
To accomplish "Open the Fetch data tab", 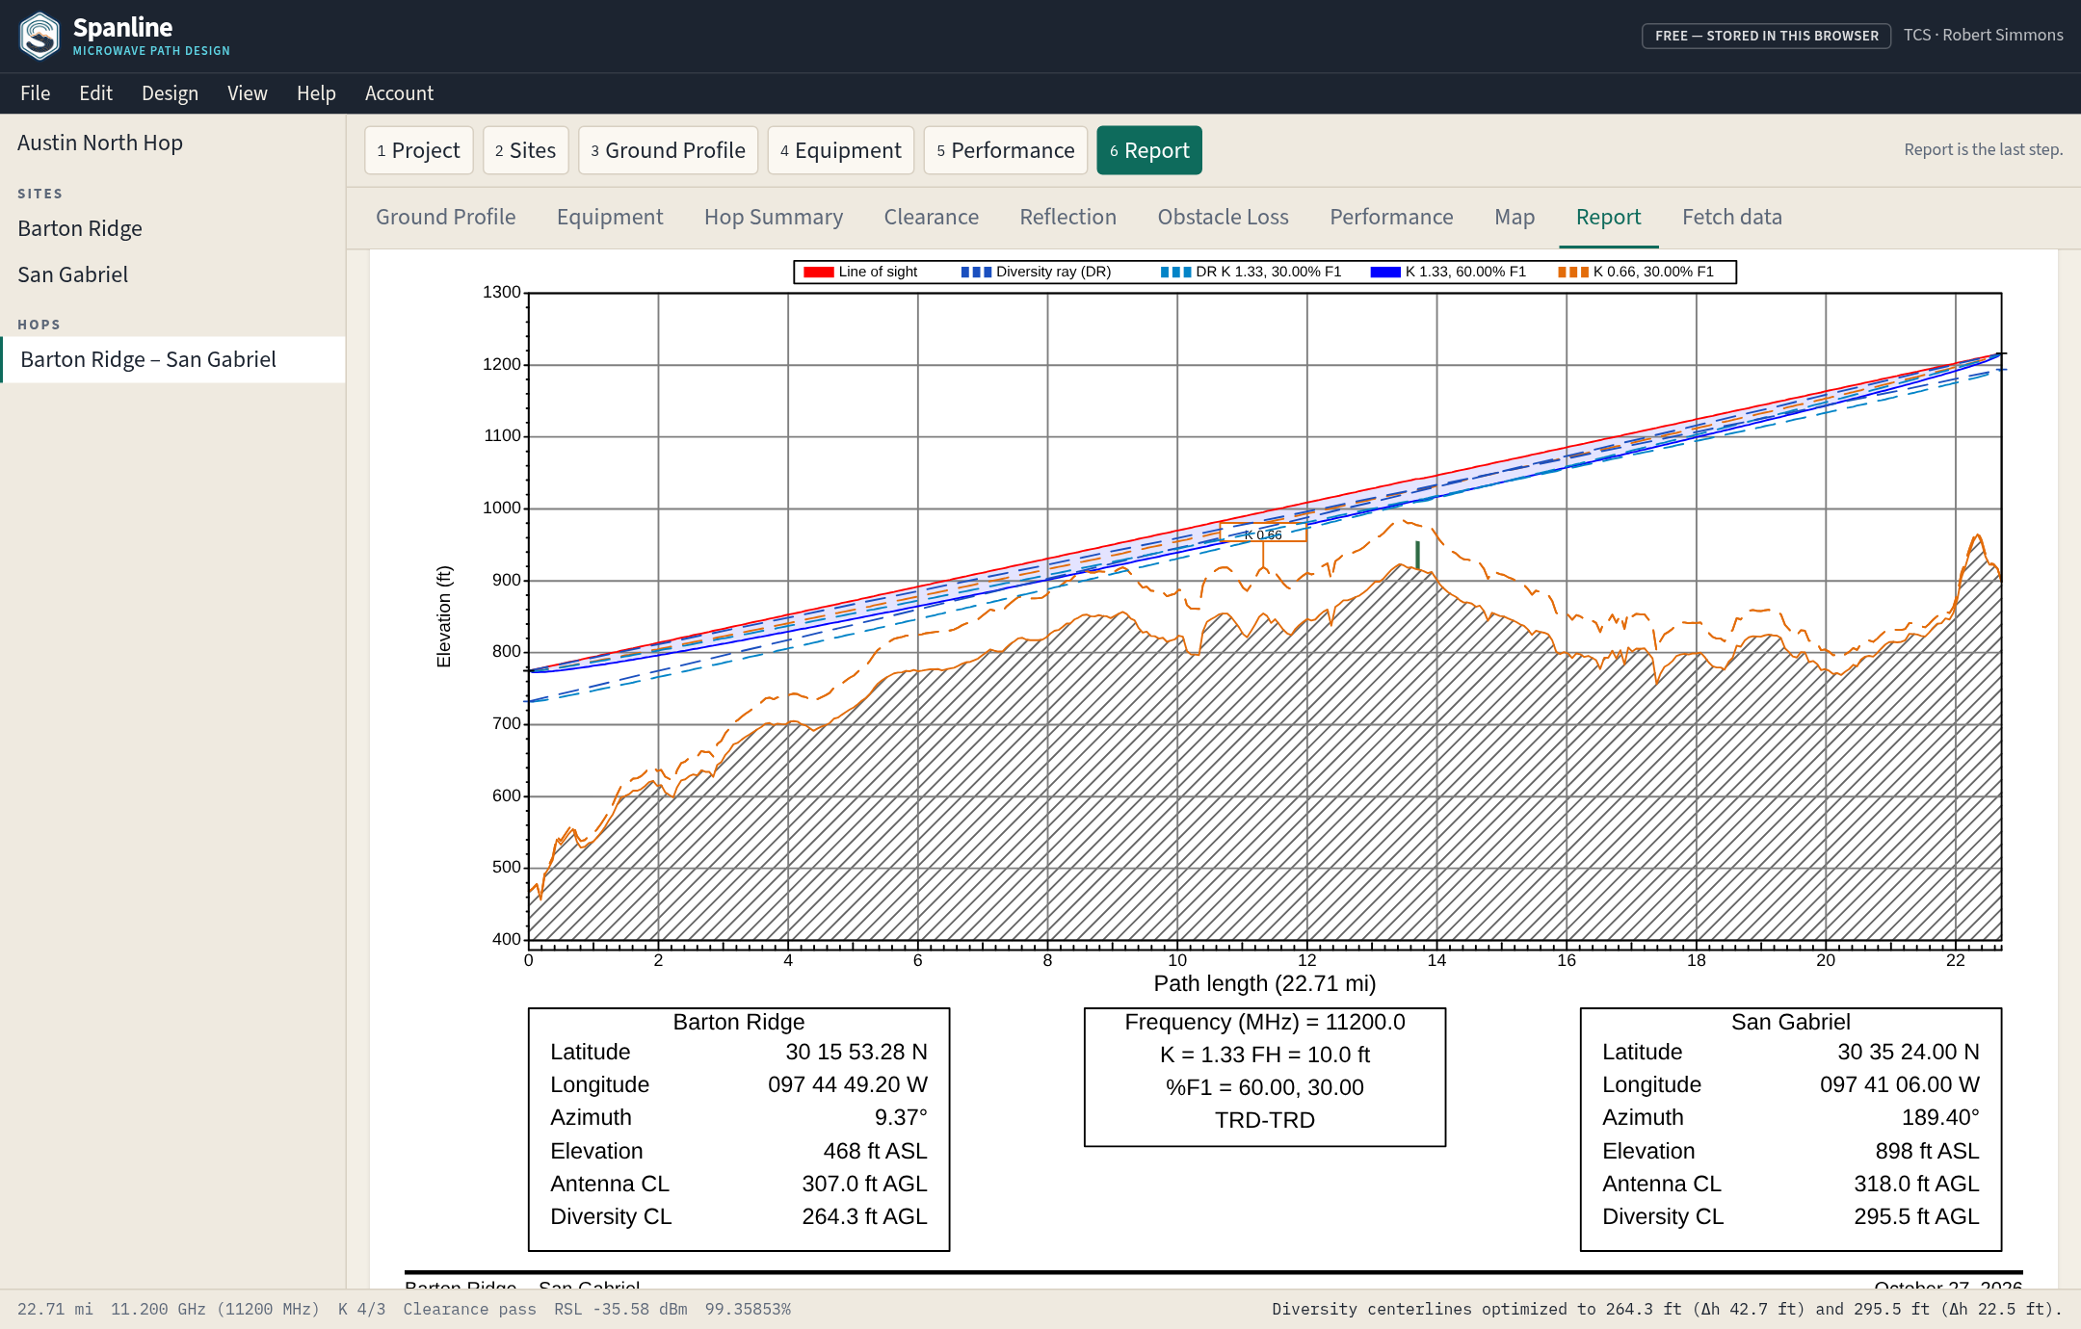I will pos(1732,218).
